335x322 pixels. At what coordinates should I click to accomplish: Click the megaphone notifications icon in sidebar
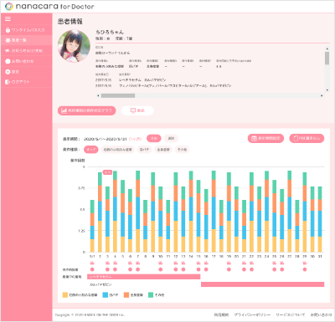[x=8, y=51]
